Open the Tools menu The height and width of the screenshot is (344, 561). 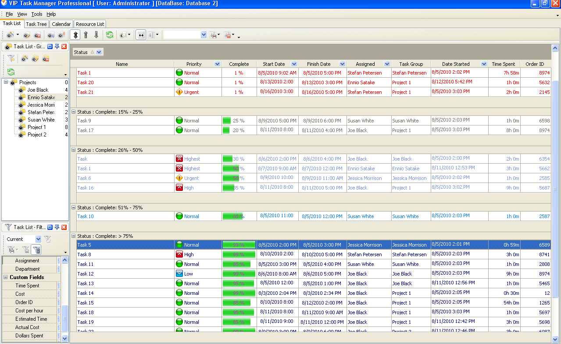point(37,14)
